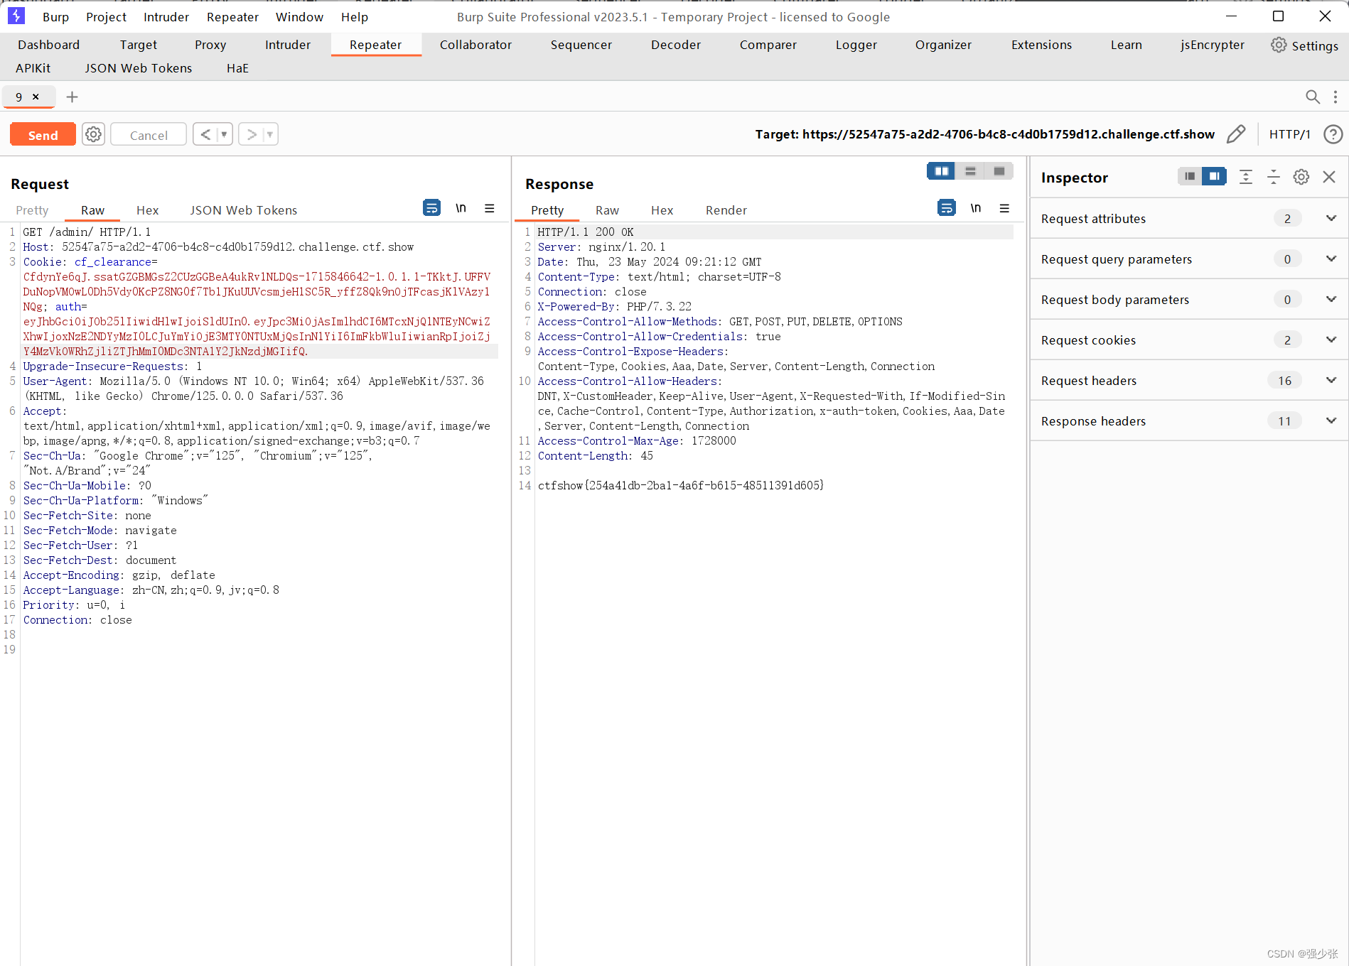
Task: Open the Request panel hamburger menu
Action: click(490, 208)
